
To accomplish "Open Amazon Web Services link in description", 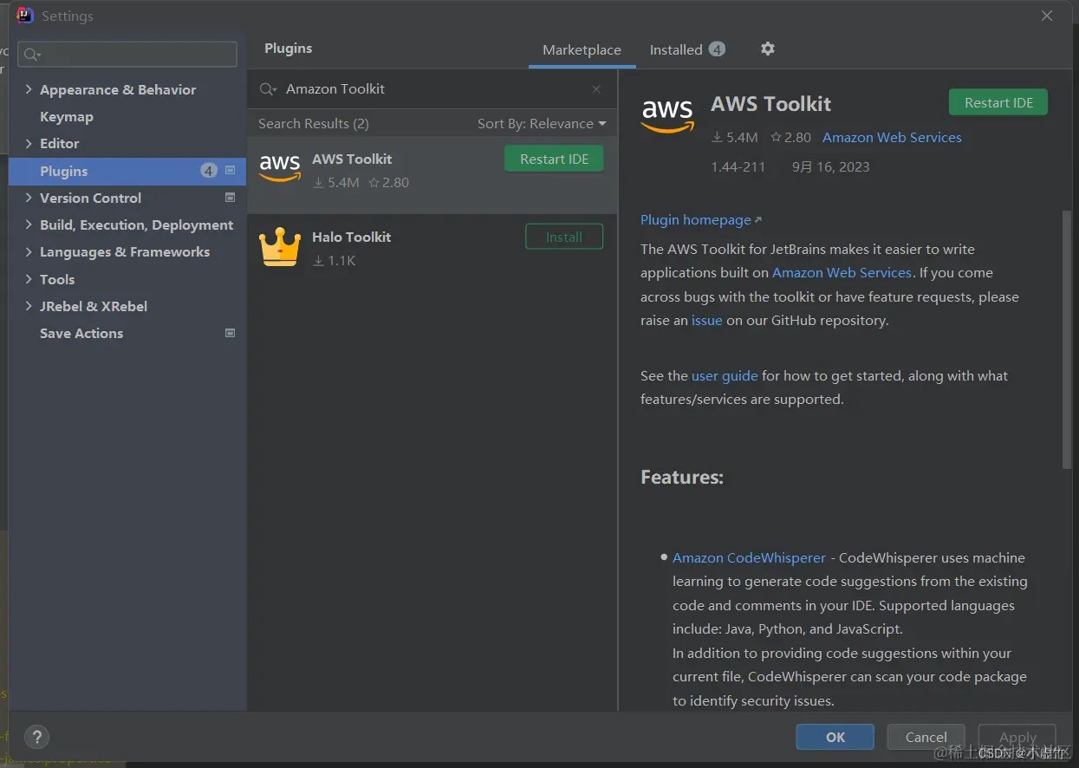I will click(842, 272).
